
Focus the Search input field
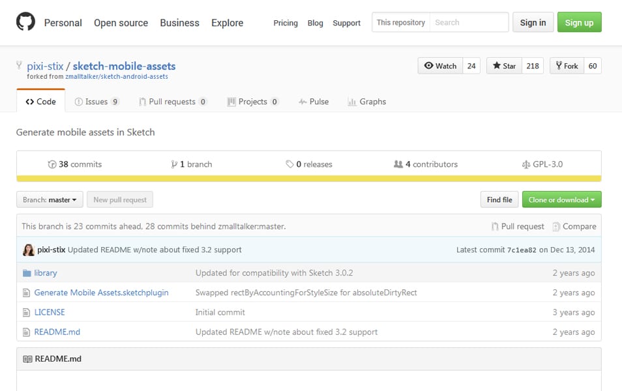469,22
